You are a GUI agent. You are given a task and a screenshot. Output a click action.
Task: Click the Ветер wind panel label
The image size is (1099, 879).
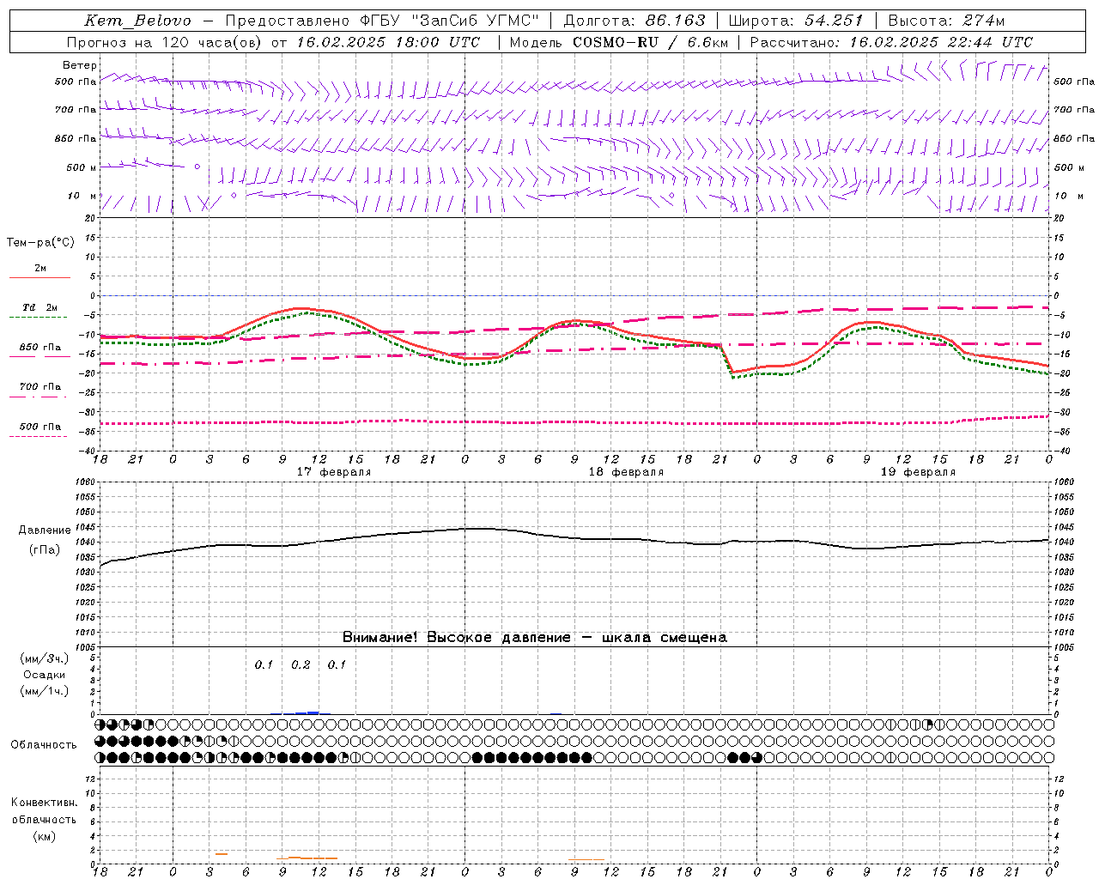click(80, 65)
